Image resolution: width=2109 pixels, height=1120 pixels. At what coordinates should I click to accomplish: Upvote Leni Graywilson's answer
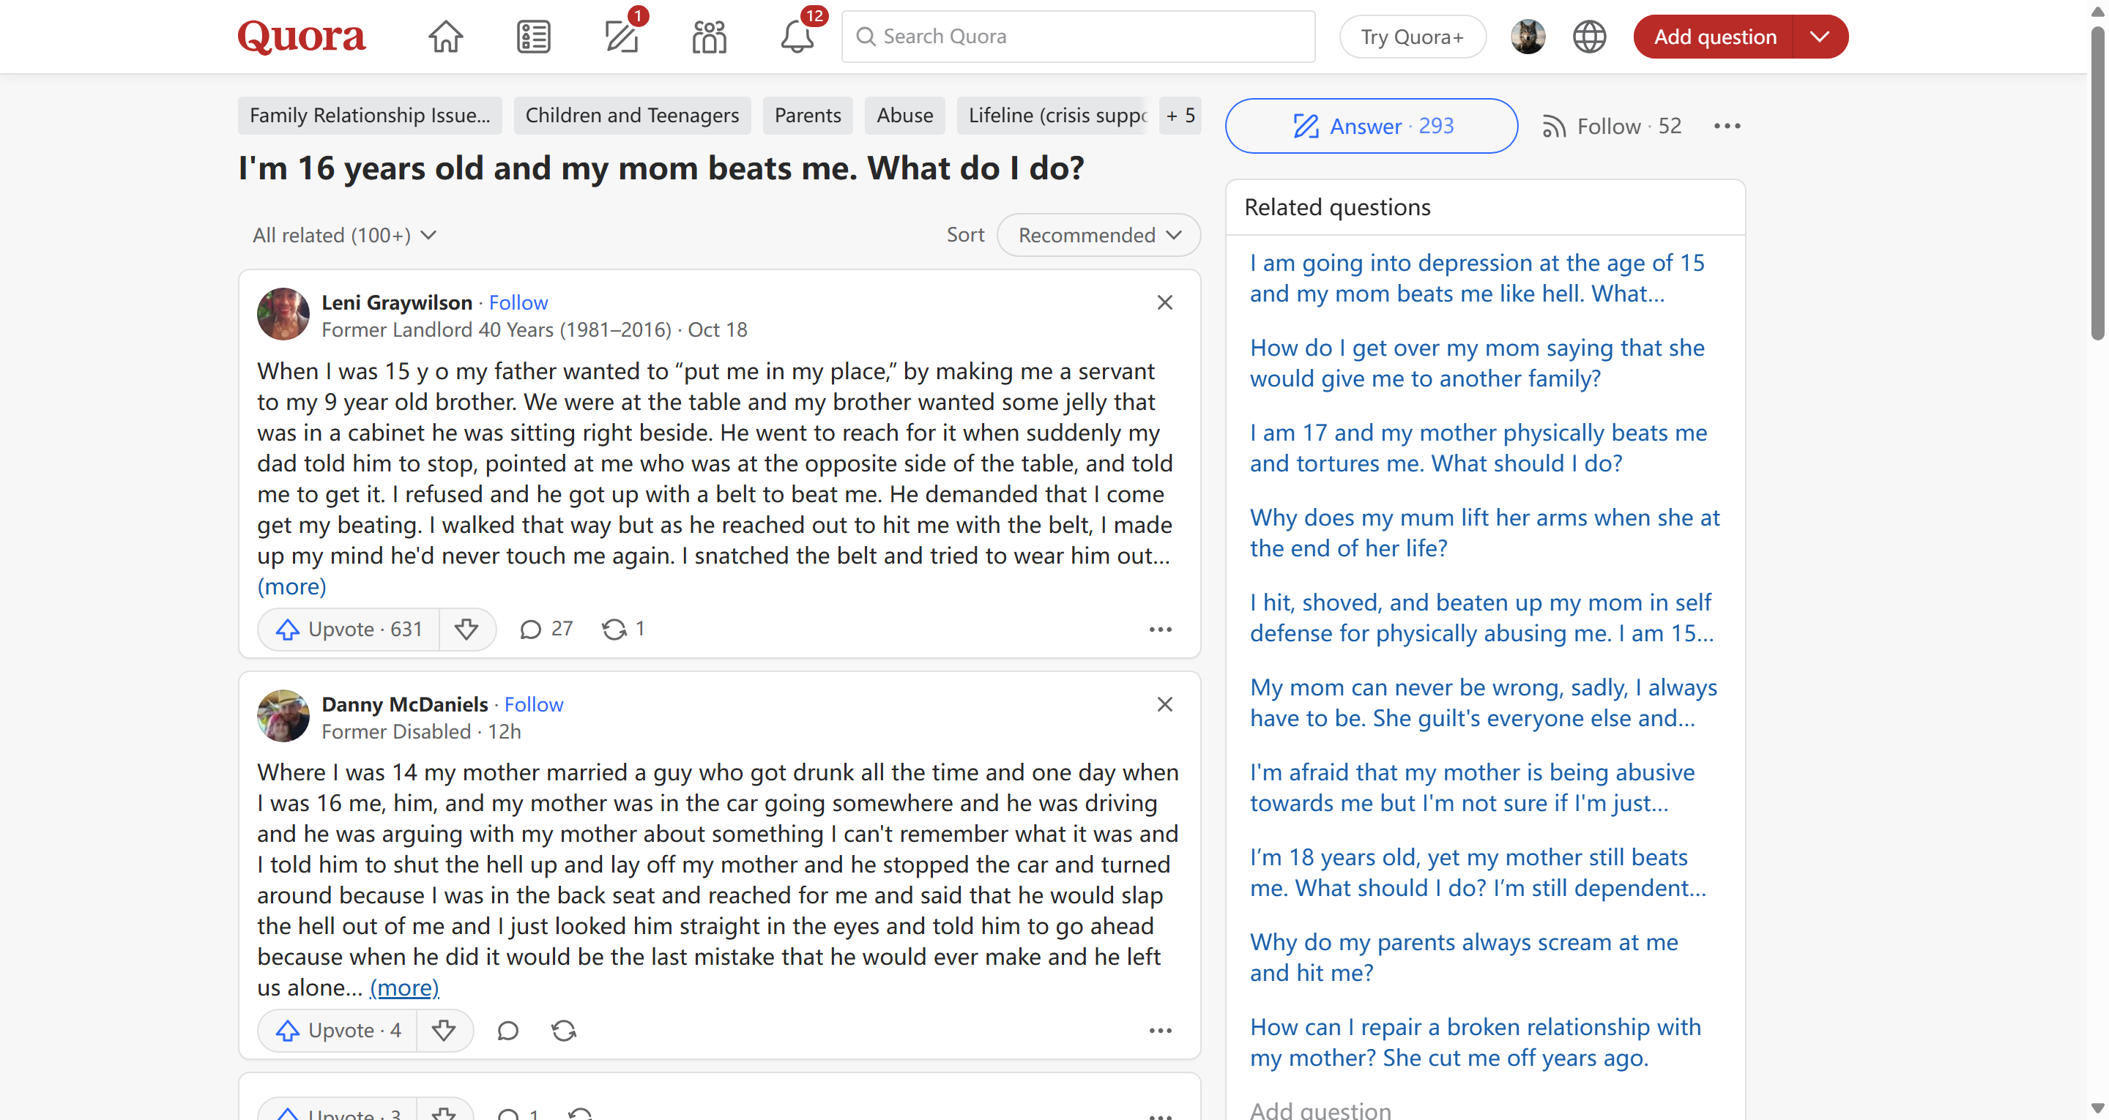click(x=349, y=629)
